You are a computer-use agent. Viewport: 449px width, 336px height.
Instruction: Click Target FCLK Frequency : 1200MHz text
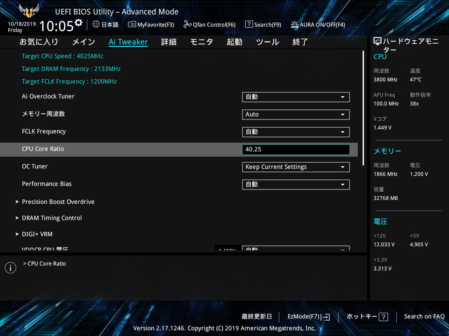(x=69, y=81)
